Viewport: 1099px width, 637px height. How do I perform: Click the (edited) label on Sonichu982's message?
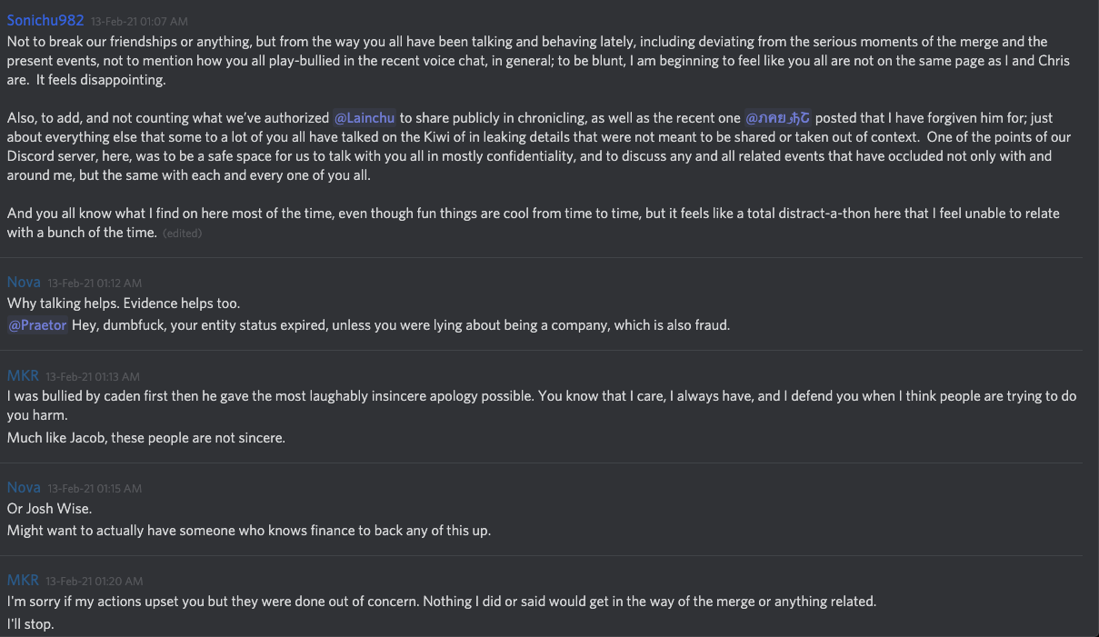[x=182, y=234]
